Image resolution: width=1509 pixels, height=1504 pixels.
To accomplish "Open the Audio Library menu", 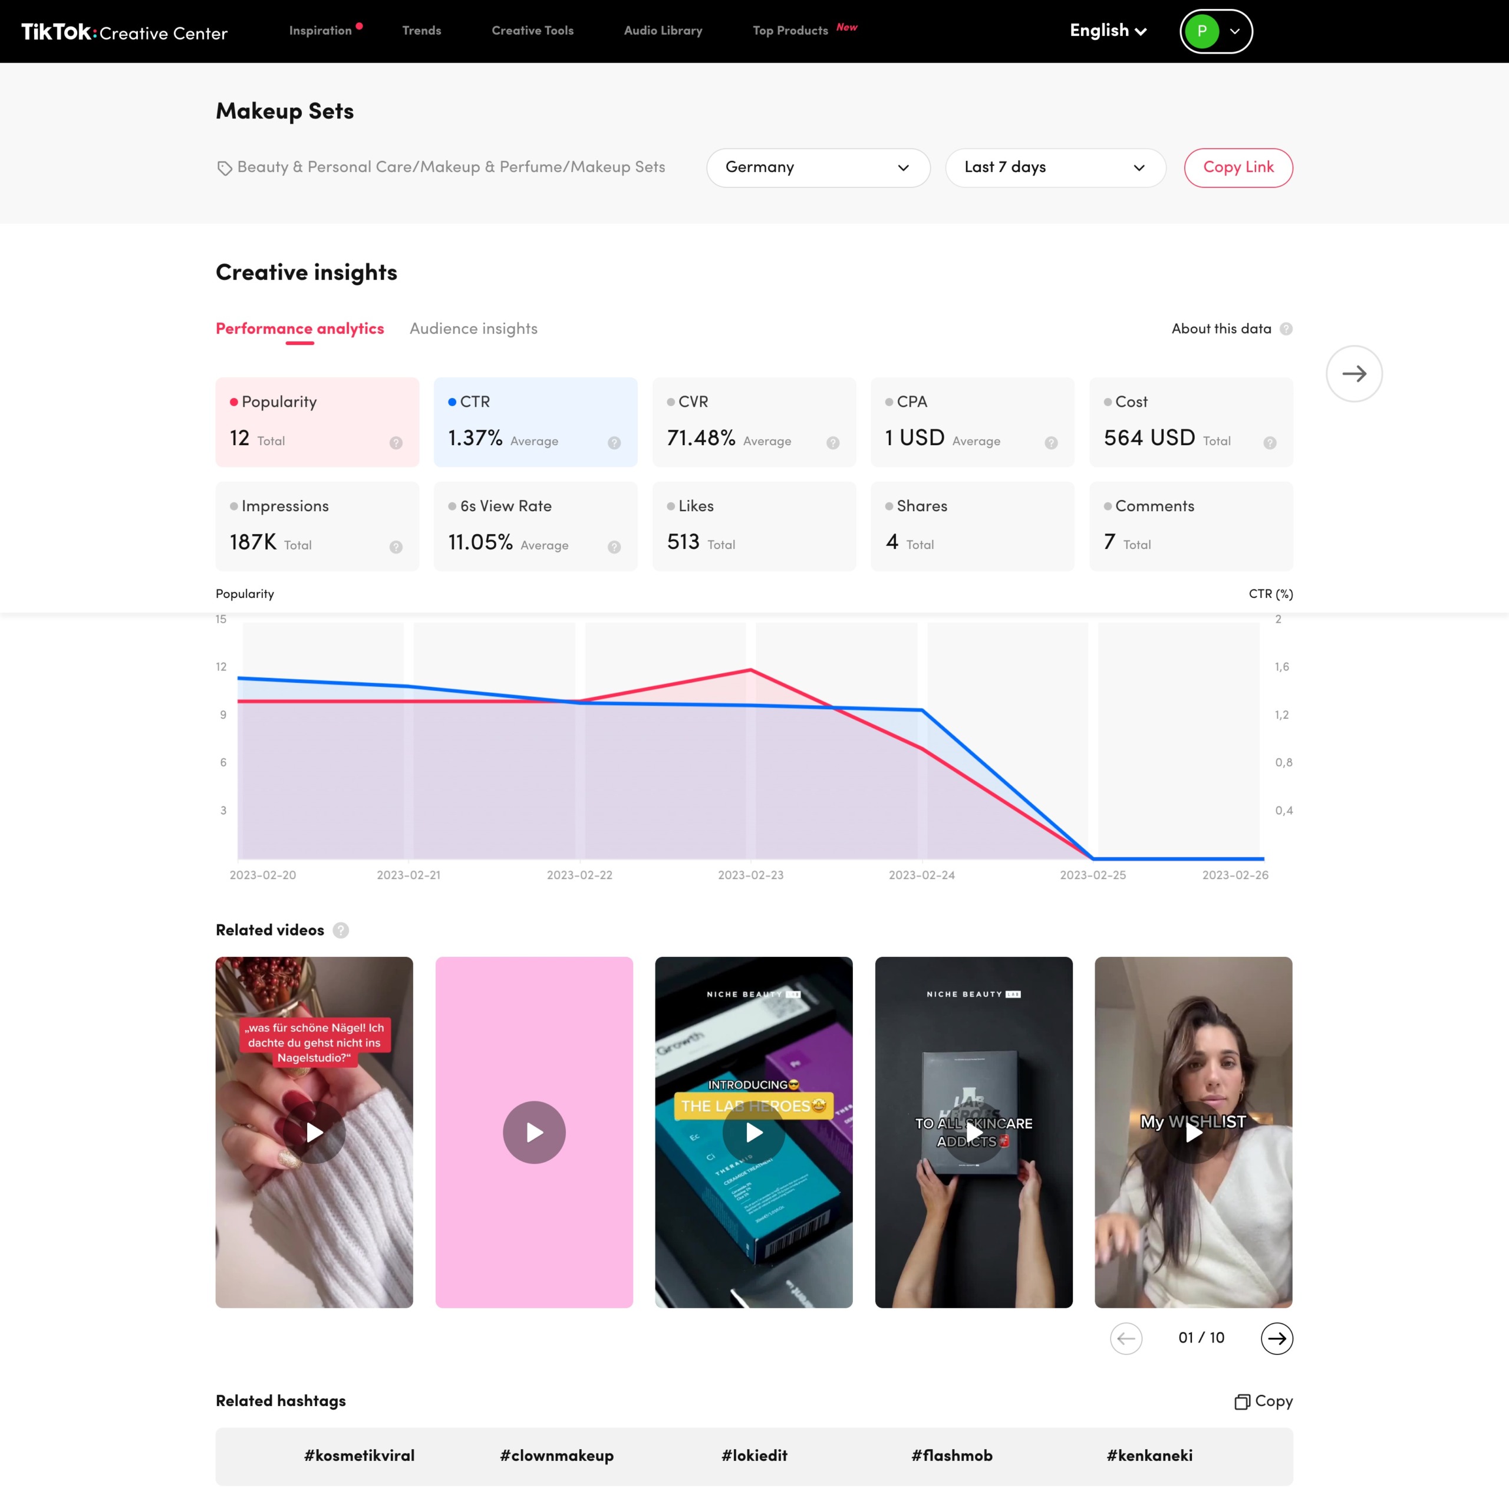I will [663, 31].
